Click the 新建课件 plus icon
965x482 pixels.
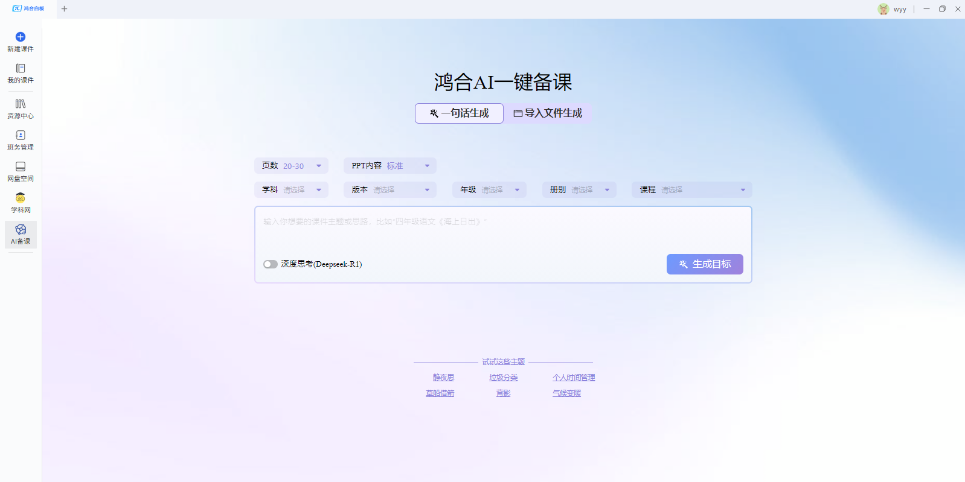[x=21, y=37]
